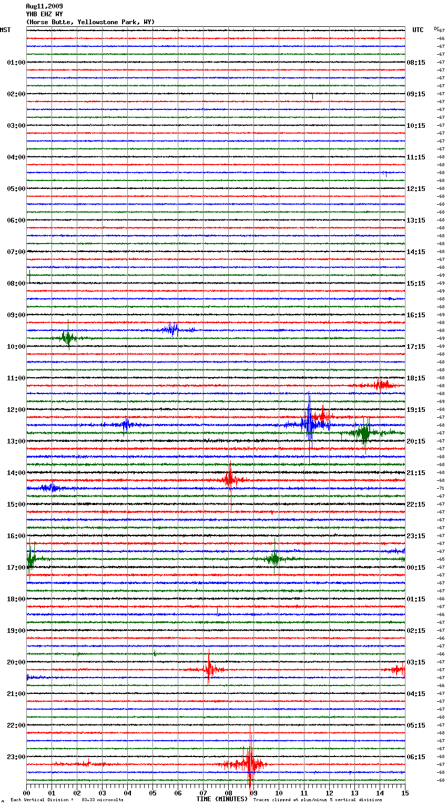This screenshot has height=807, width=447.
Task: Click the date header 'Aug11,2009'
Action: (x=44, y=6)
